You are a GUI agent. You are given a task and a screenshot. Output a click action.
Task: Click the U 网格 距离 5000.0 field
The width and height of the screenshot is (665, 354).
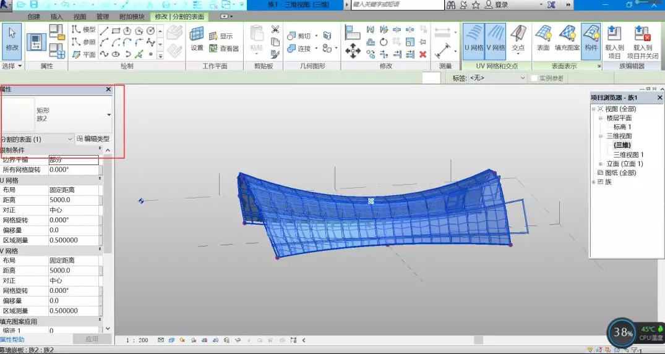(73, 200)
